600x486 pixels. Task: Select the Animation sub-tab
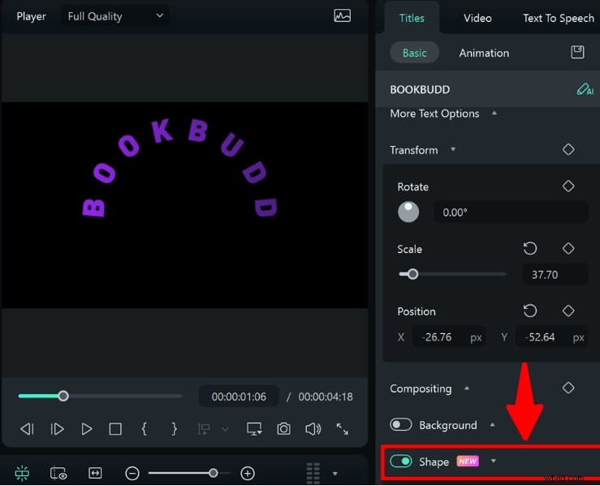(484, 53)
